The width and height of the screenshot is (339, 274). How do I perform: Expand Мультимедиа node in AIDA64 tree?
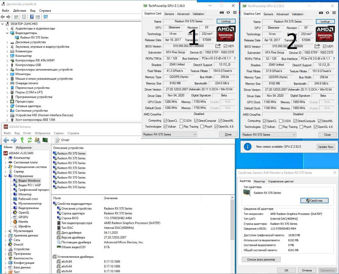coord(5,231)
